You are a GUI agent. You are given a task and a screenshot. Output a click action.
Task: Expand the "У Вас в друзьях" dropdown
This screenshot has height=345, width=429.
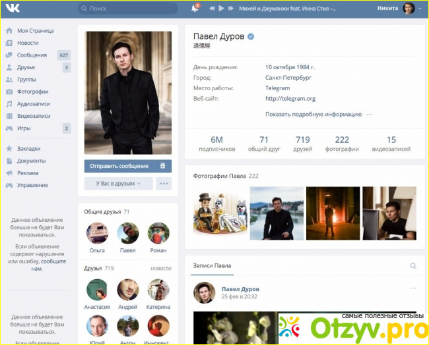[x=118, y=184]
